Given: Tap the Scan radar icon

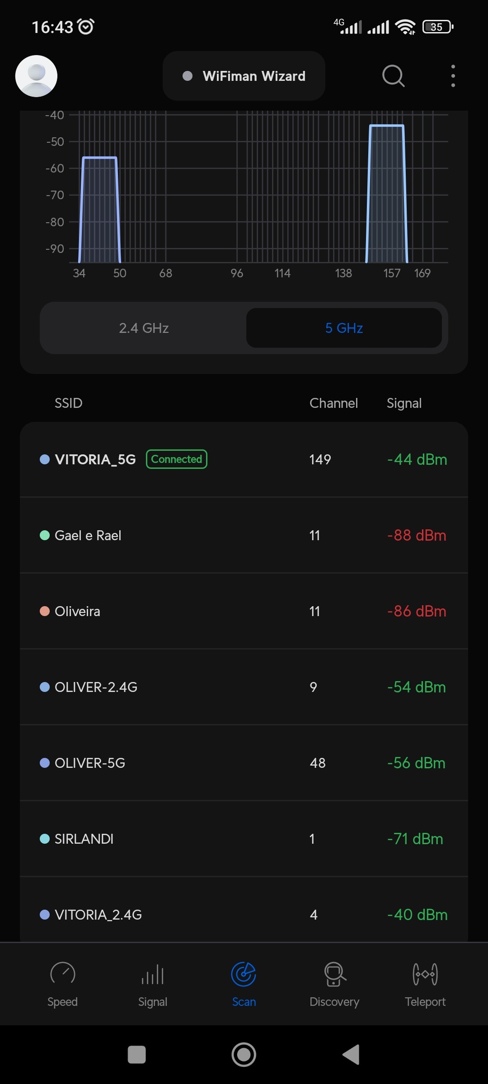Looking at the screenshot, I should 244,975.
